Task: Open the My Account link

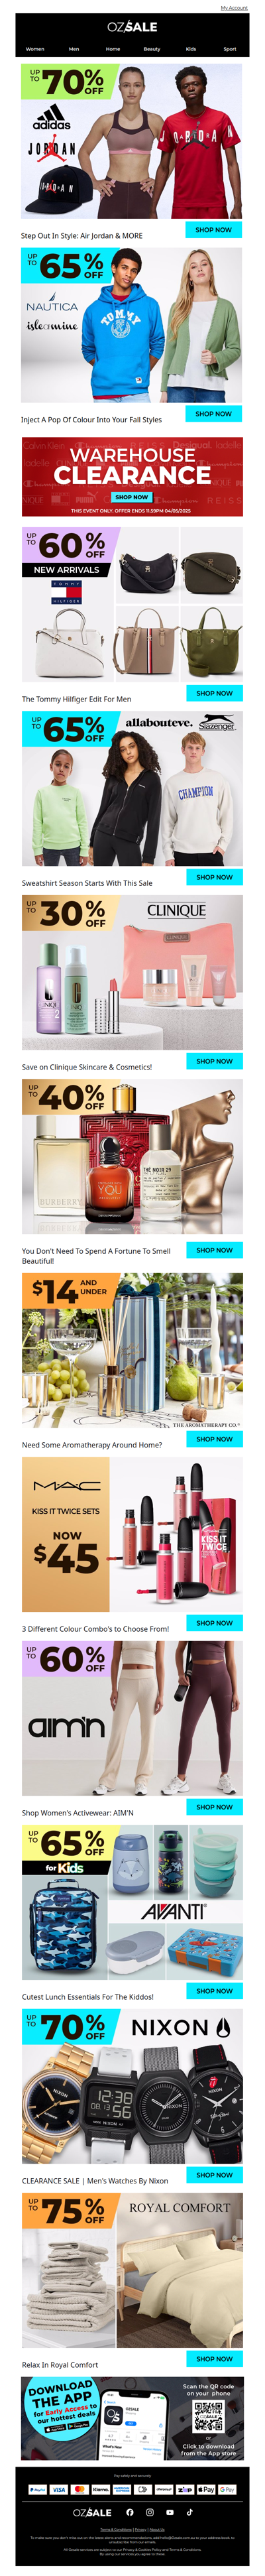Action: coord(234,8)
